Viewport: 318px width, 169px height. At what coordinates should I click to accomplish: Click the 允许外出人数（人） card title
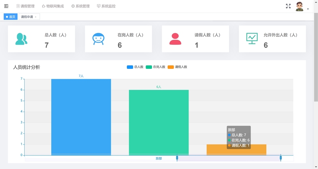coord(281,35)
